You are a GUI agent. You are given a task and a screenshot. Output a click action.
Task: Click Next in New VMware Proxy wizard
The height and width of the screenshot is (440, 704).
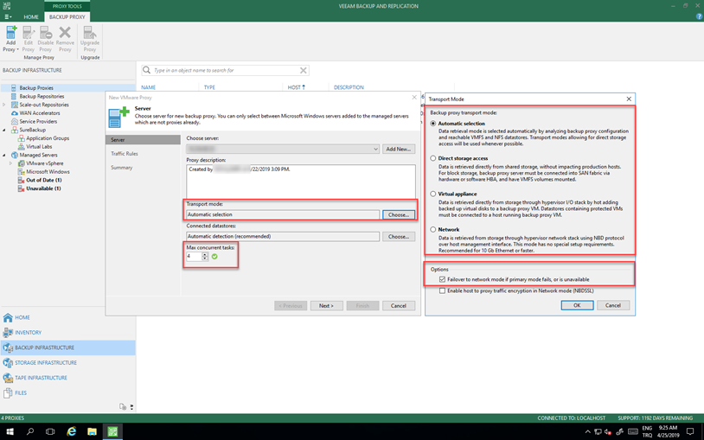[x=326, y=306]
